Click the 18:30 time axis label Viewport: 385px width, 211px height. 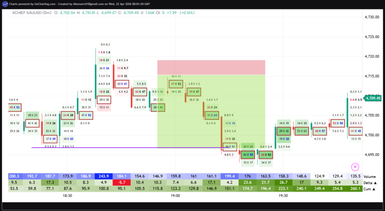tap(67, 196)
